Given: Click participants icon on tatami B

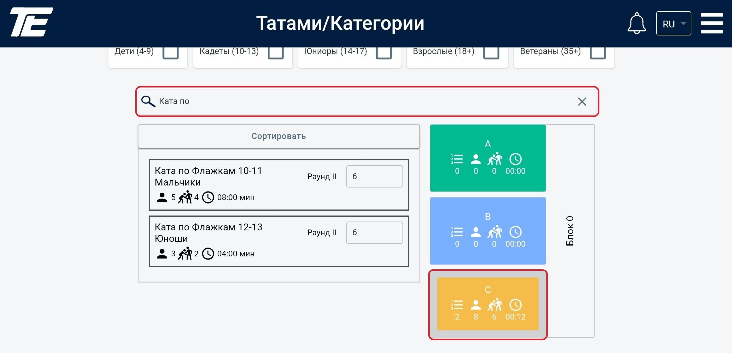Looking at the screenshot, I should (x=476, y=232).
